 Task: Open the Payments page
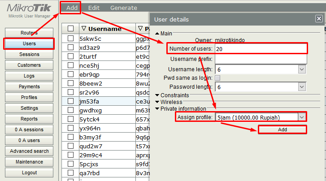pos(29,86)
